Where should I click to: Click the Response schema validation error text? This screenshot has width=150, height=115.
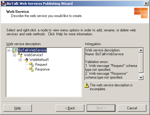pos(106,76)
